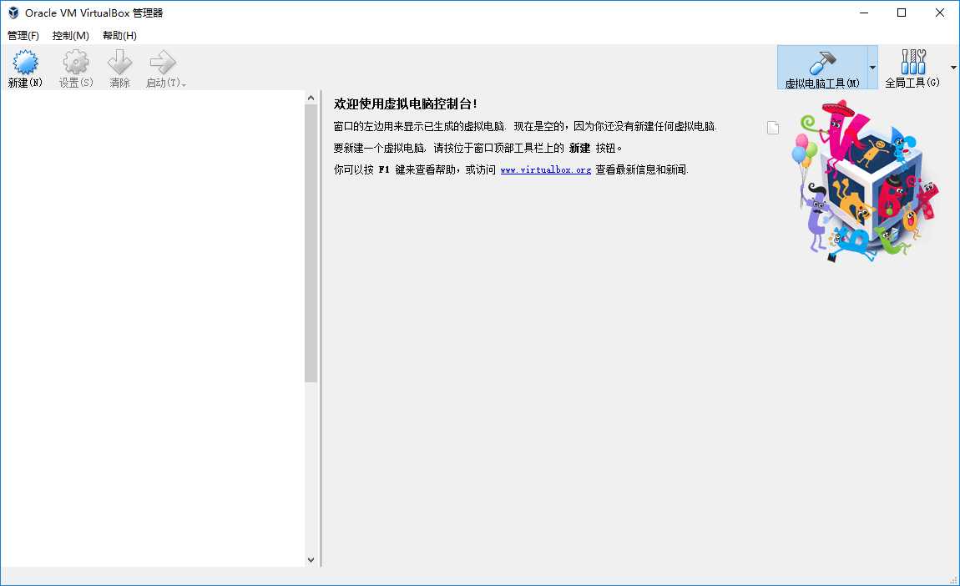
Task: Close the VirtualBox manager window
Action: pos(940,13)
